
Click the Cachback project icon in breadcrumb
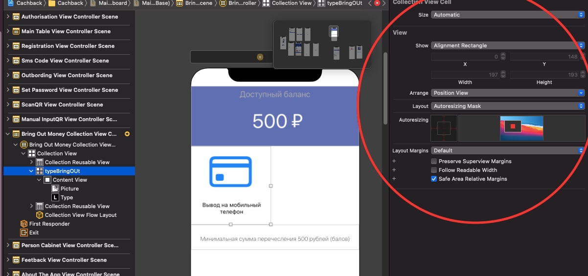click(10, 3)
